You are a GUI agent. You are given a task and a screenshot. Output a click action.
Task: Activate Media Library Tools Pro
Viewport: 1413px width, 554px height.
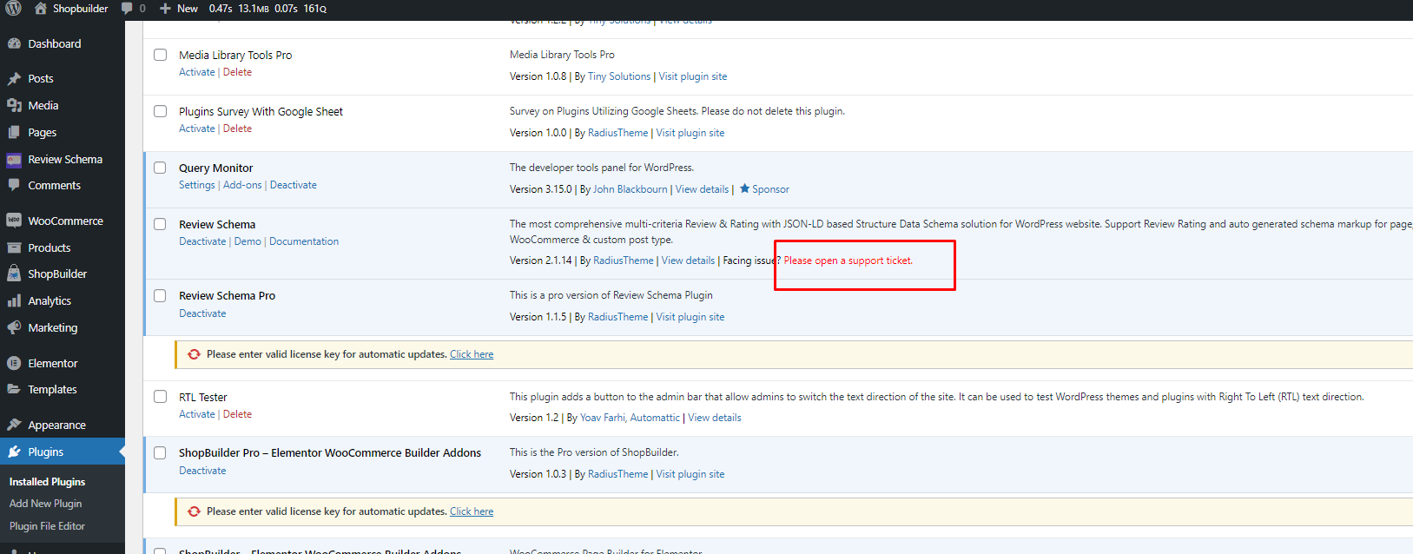[197, 72]
